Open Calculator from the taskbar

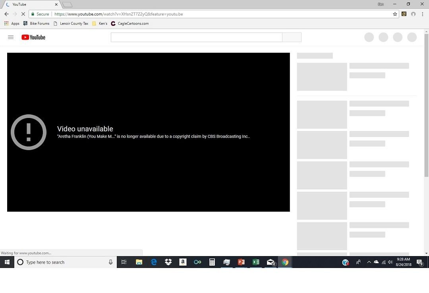pyautogui.click(x=212, y=262)
